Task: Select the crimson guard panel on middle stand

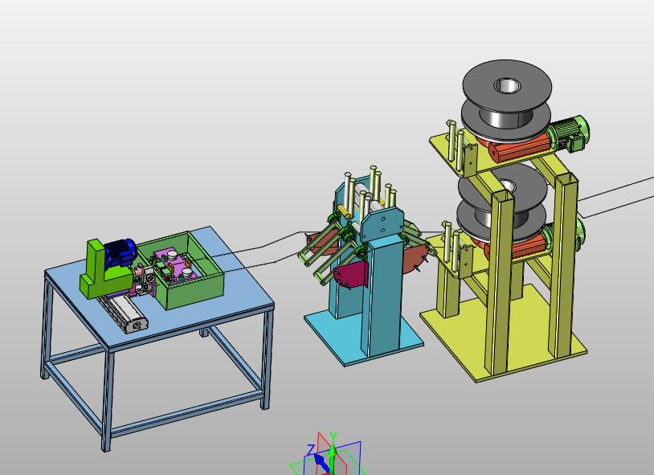Action: [x=353, y=276]
